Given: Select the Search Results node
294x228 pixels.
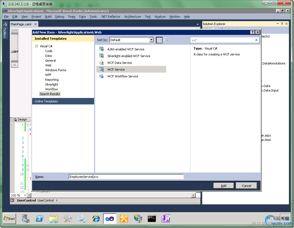Looking at the screenshot, I should click(50, 94).
